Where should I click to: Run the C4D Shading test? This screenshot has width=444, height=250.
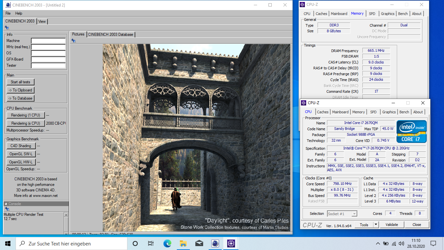[x=21, y=146]
